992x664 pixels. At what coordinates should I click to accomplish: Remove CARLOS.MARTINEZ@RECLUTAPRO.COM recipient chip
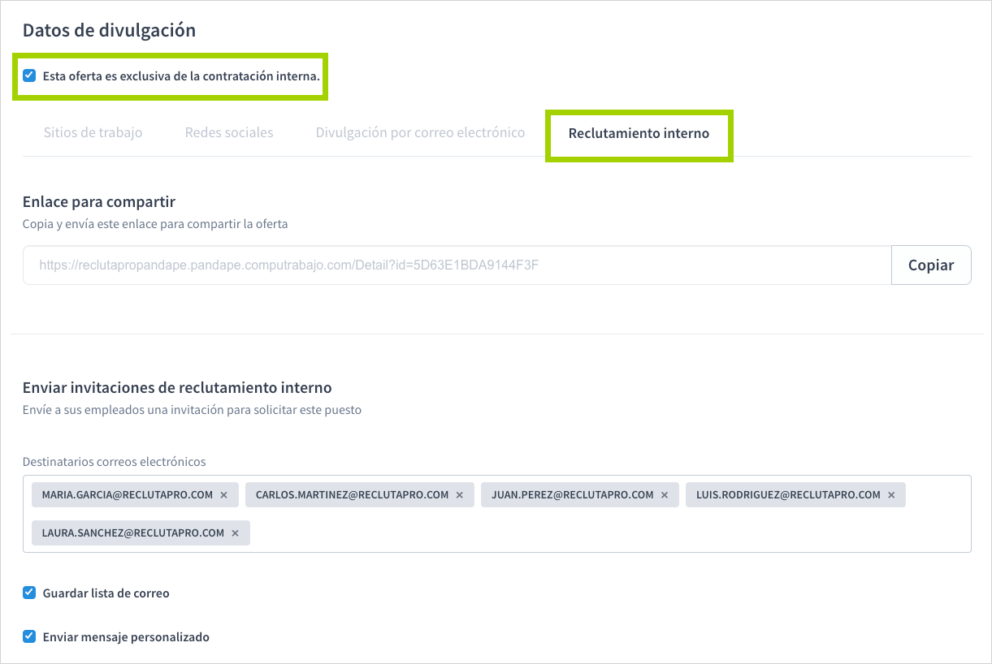click(x=459, y=495)
